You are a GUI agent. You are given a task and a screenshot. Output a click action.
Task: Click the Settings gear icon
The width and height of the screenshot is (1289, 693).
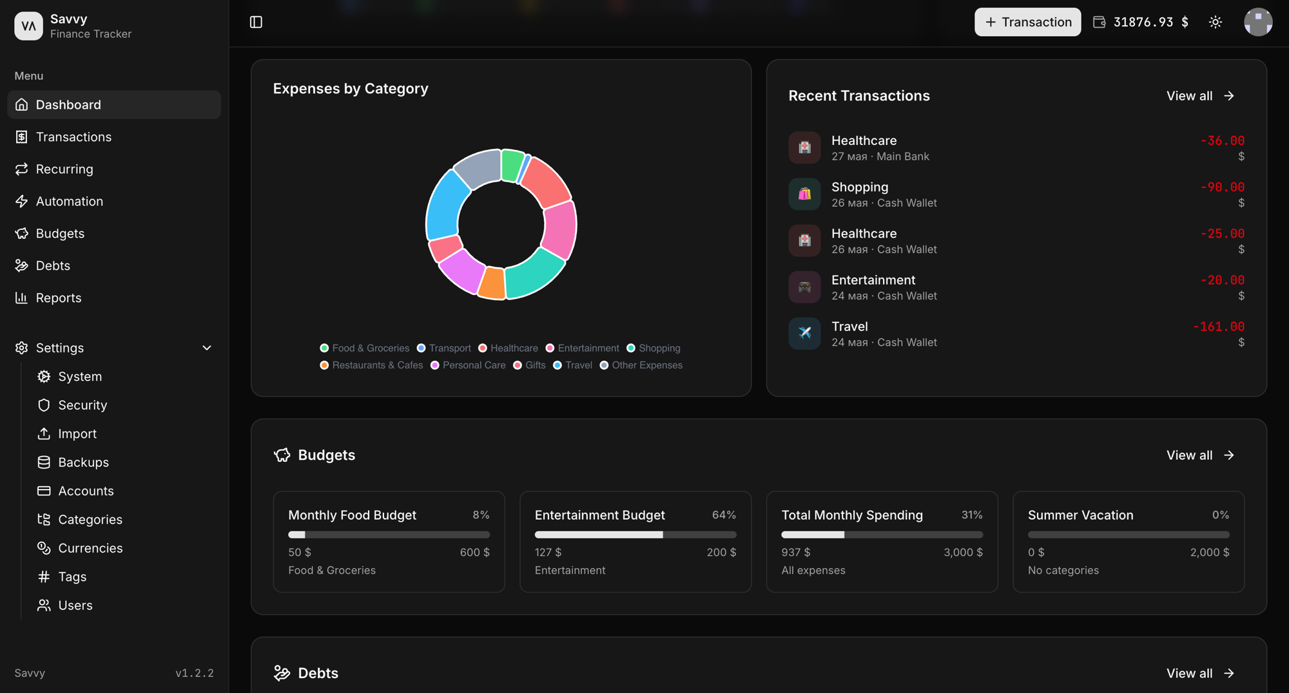(x=21, y=348)
